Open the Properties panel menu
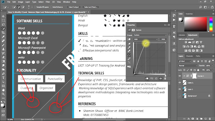This screenshot has height=121, width=215. (x=169, y=25)
